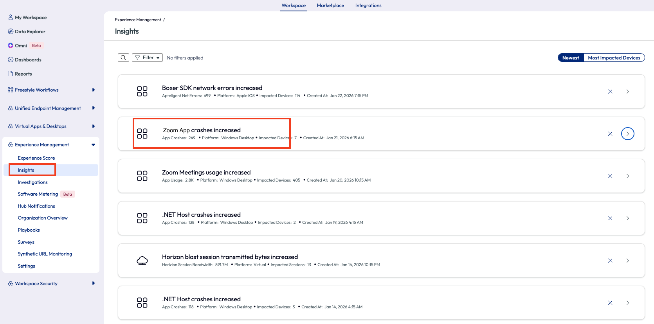654x324 pixels.
Task: Click app grid icon of Zoom App crashes
Action: tap(142, 133)
